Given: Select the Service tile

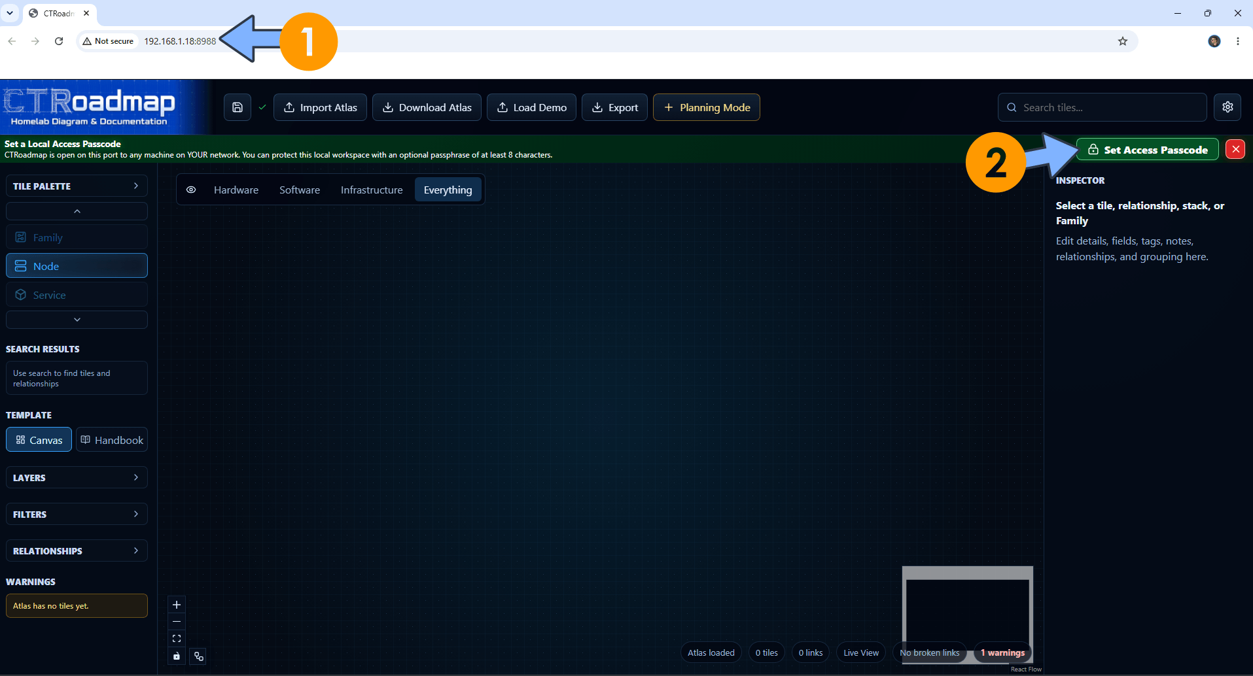Looking at the screenshot, I should pyautogui.click(x=77, y=295).
